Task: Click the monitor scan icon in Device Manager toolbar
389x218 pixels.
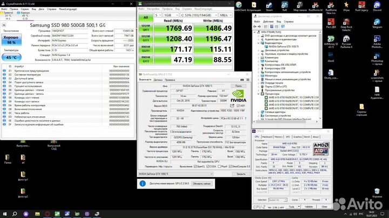Action: pos(283,26)
